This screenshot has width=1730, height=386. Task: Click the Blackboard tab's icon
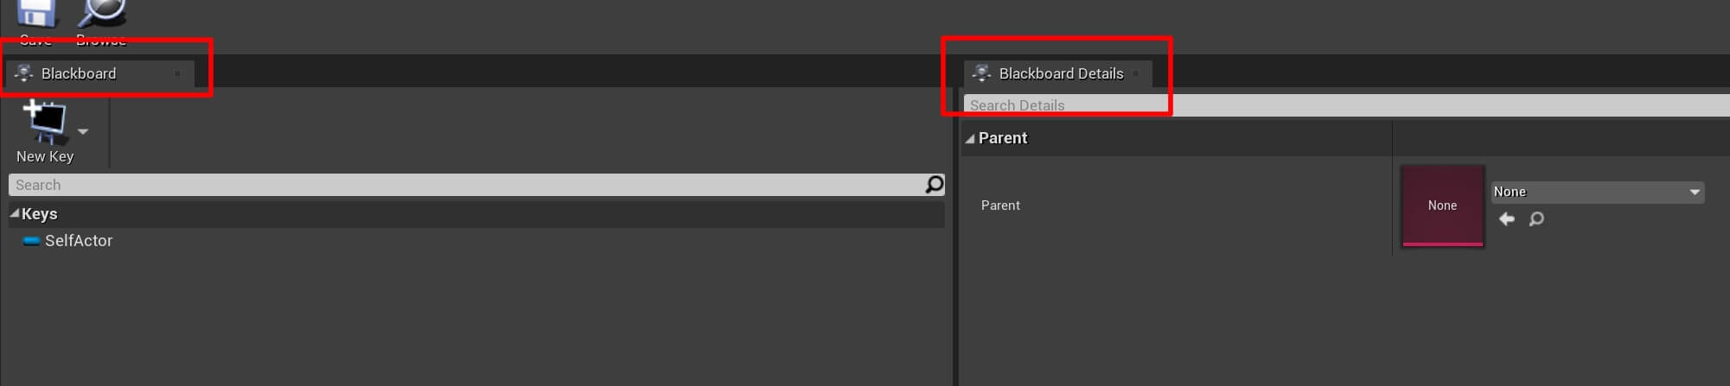[24, 73]
